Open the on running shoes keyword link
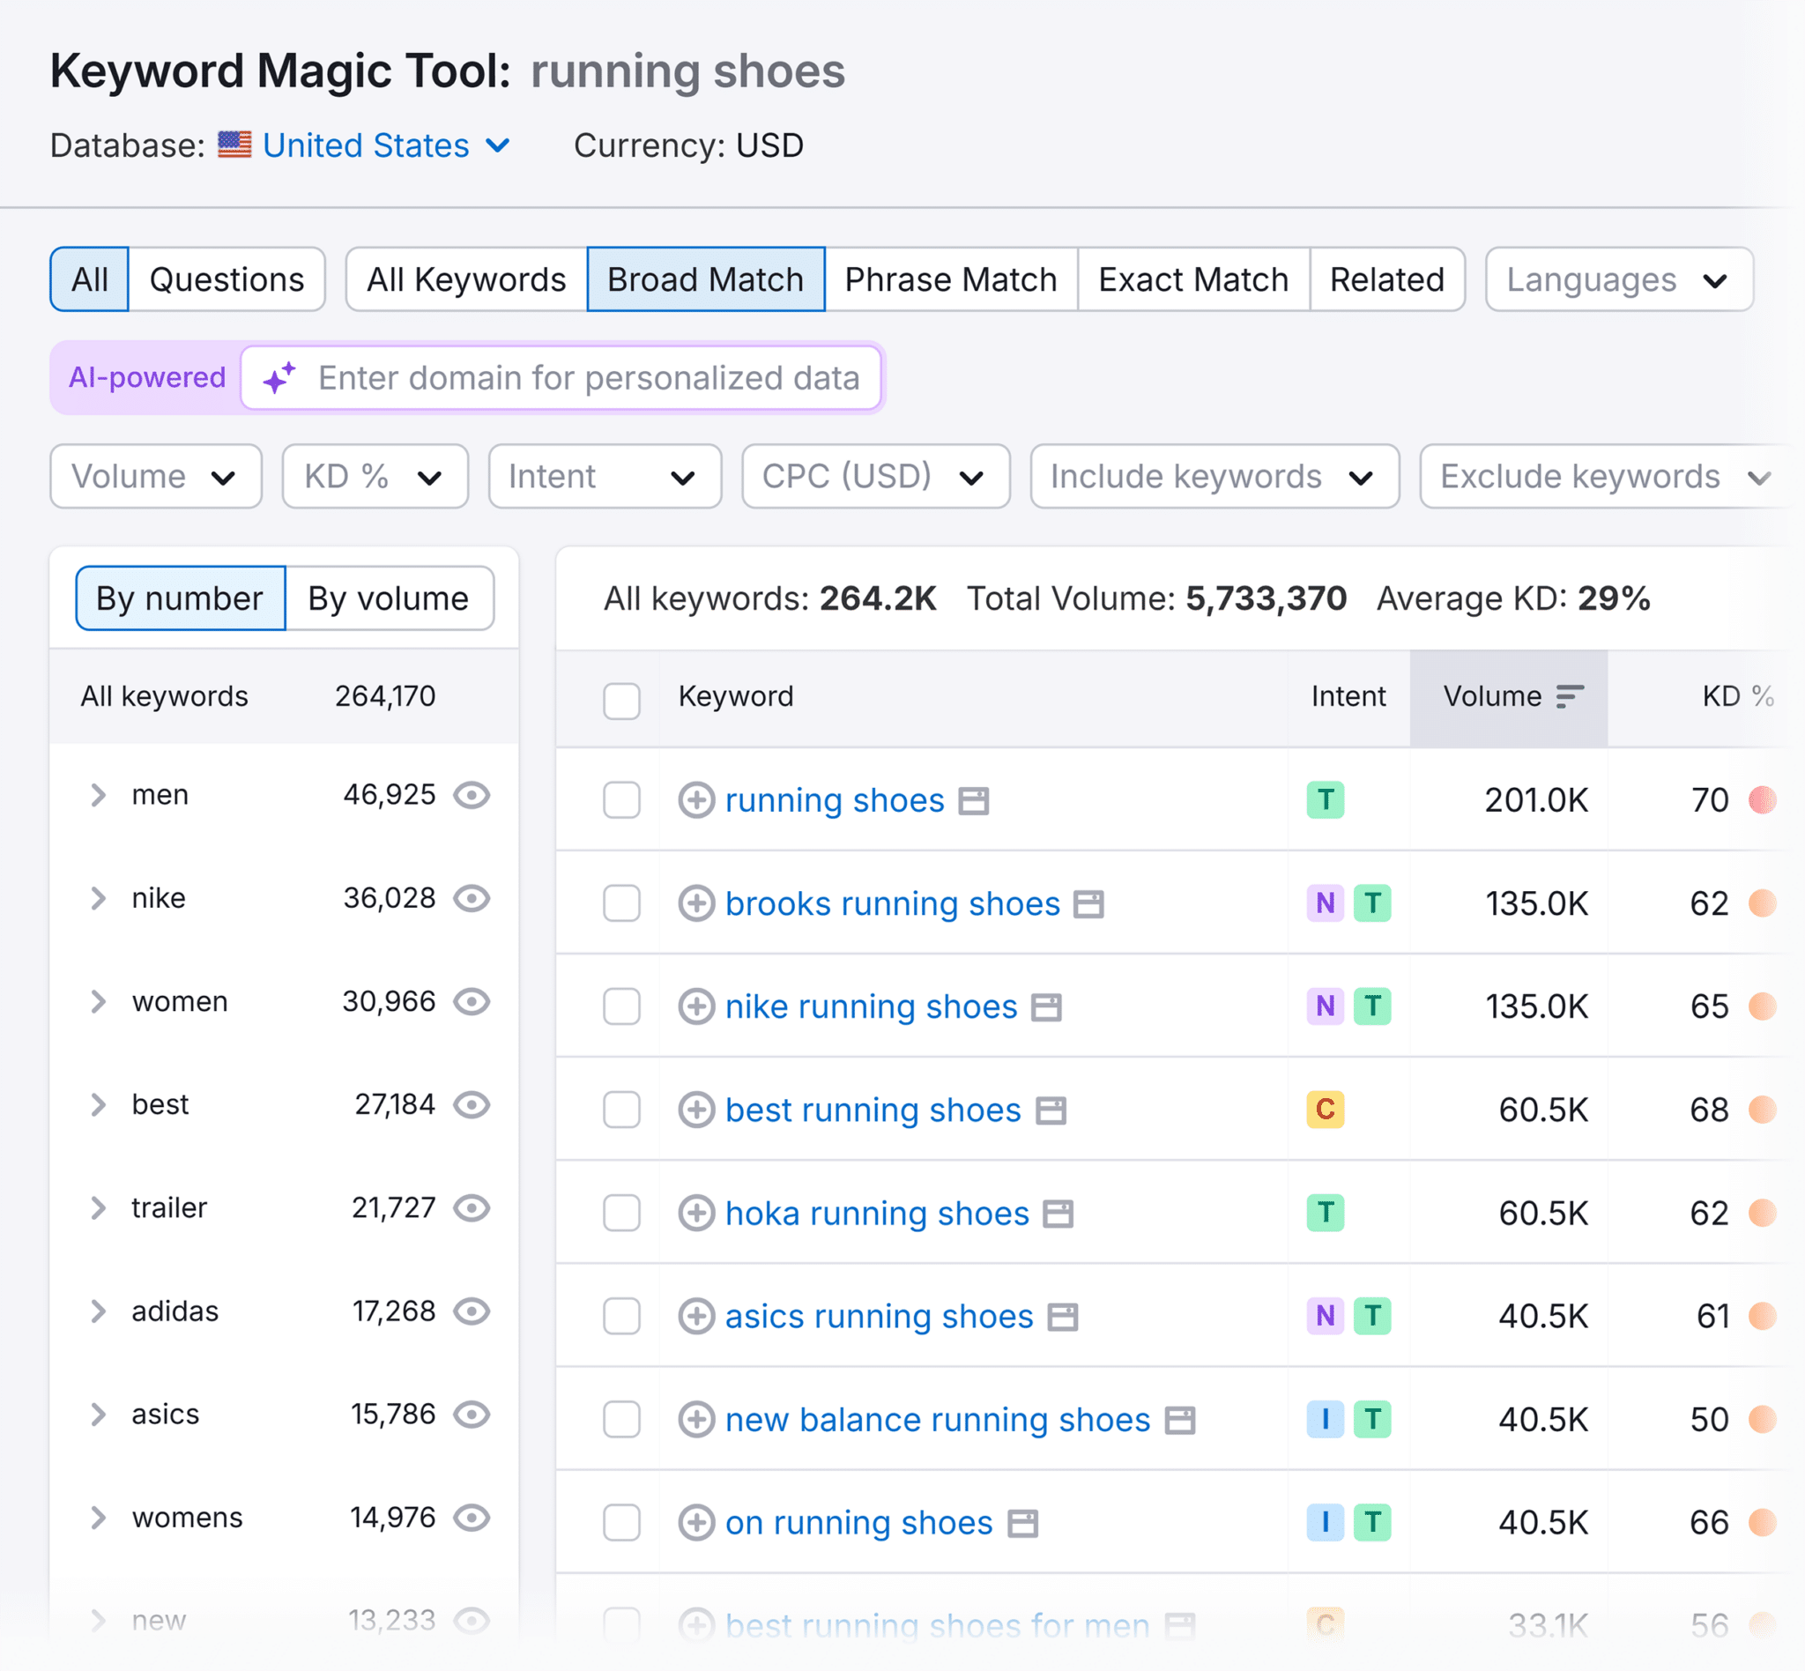 click(858, 1523)
